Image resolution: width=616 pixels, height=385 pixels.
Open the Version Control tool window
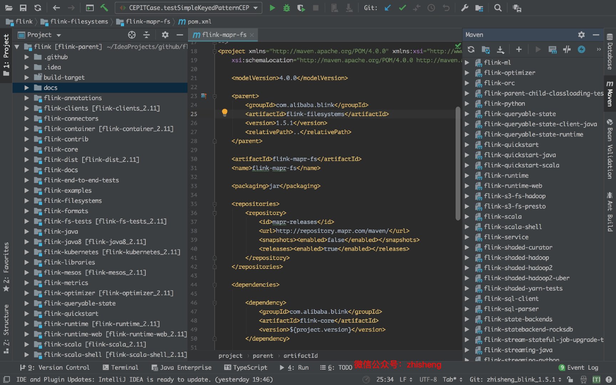coord(55,368)
